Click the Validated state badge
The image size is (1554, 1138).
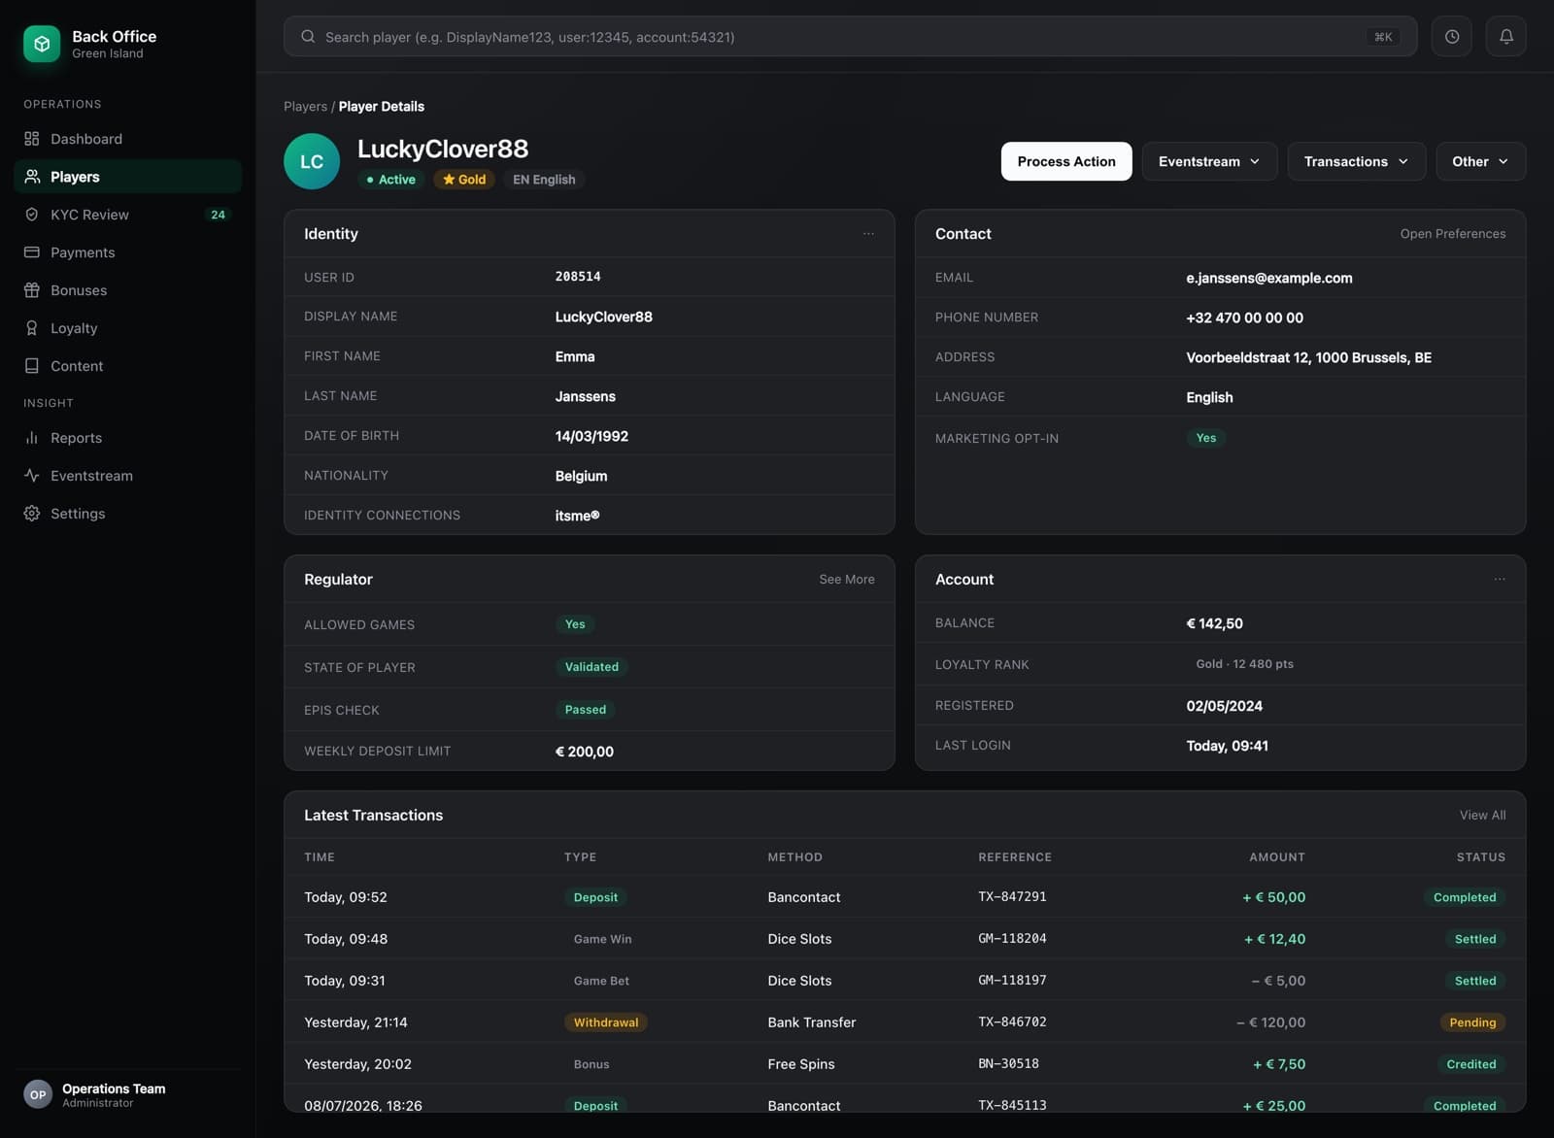591,667
